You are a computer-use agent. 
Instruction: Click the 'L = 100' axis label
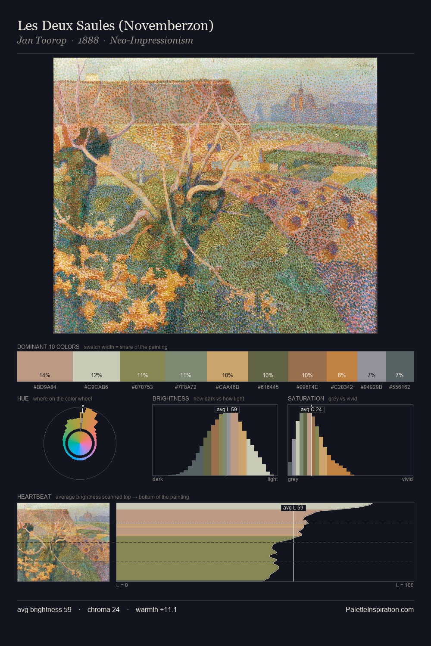405,585
